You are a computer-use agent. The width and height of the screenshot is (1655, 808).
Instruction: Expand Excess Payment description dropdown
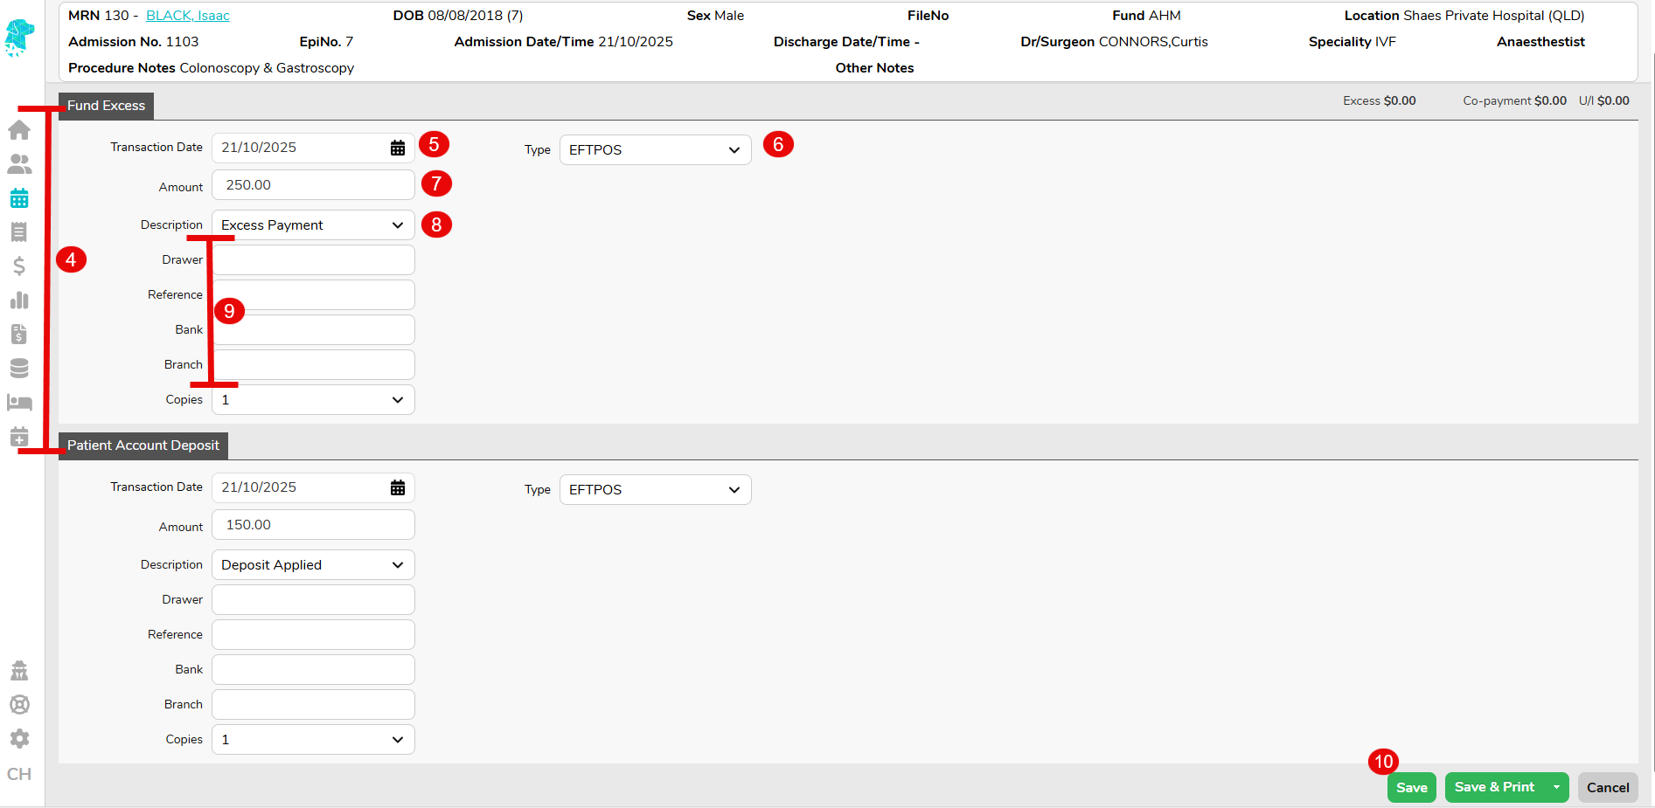(x=313, y=225)
